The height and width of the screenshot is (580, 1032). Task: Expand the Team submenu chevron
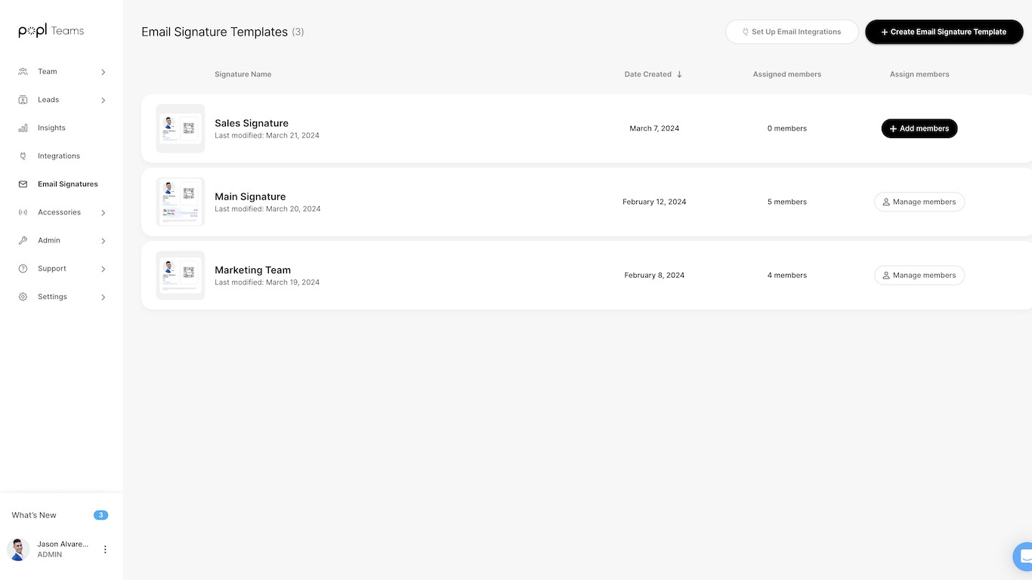coord(104,72)
